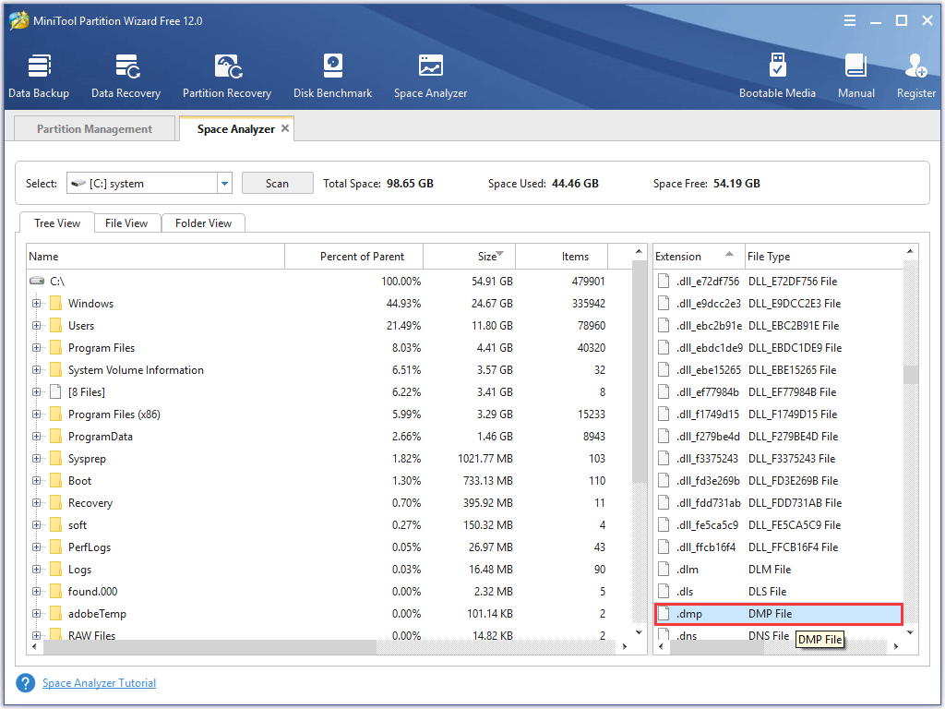Click the blue help question mark icon
Screen dimensions: 945x709
click(26, 683)
